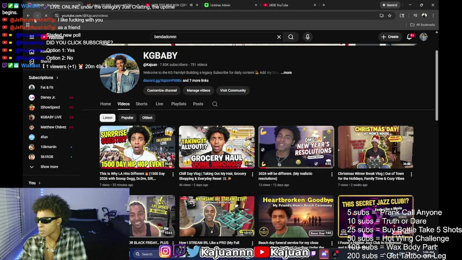Click Manage videos button
462x260 pixels.
pos(199,91)
